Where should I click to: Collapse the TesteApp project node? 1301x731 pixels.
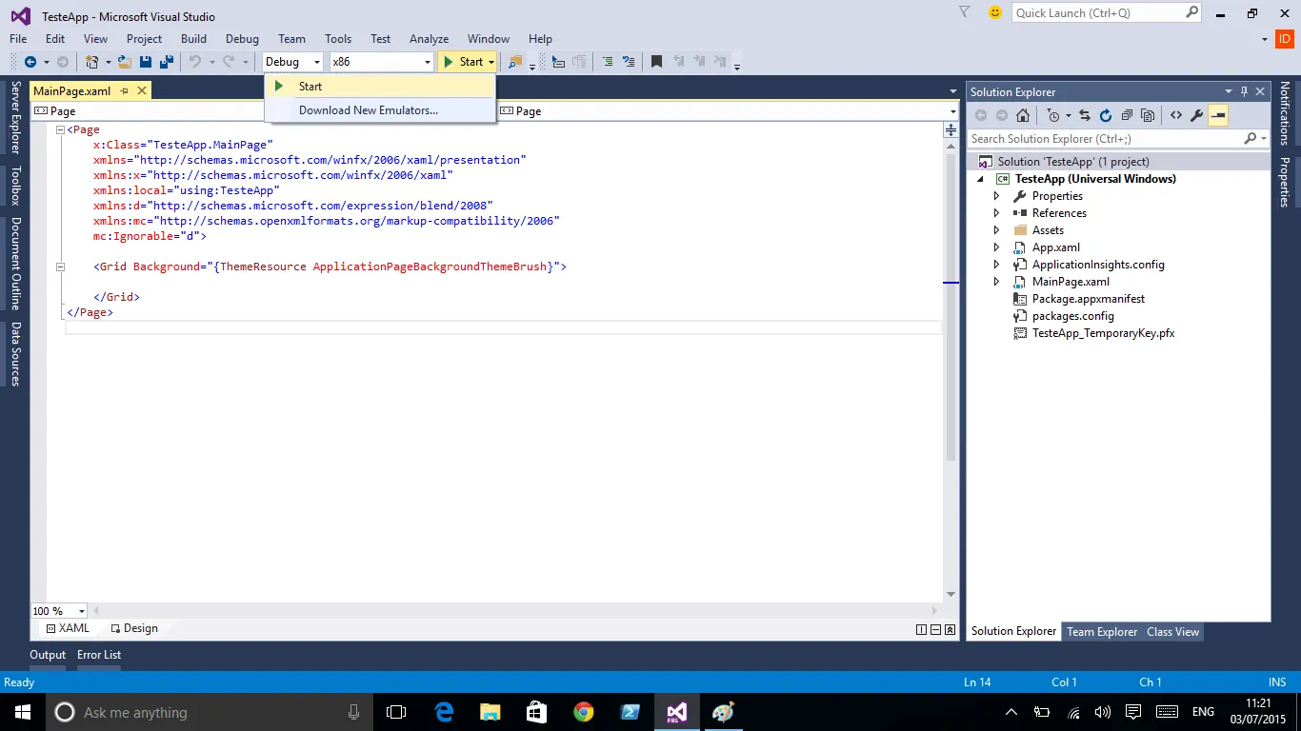tap(980, 179)
